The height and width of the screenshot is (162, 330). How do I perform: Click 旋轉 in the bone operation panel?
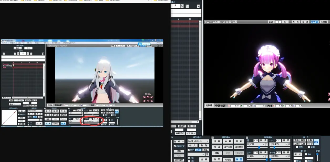coord(228,141)
